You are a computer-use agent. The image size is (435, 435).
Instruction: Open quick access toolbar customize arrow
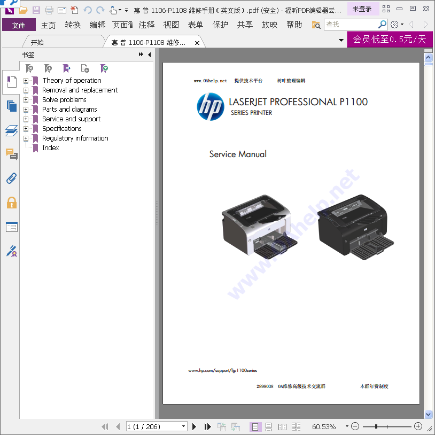coord(126,11)
